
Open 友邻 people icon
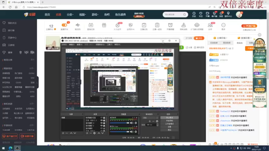pos(210,25)
